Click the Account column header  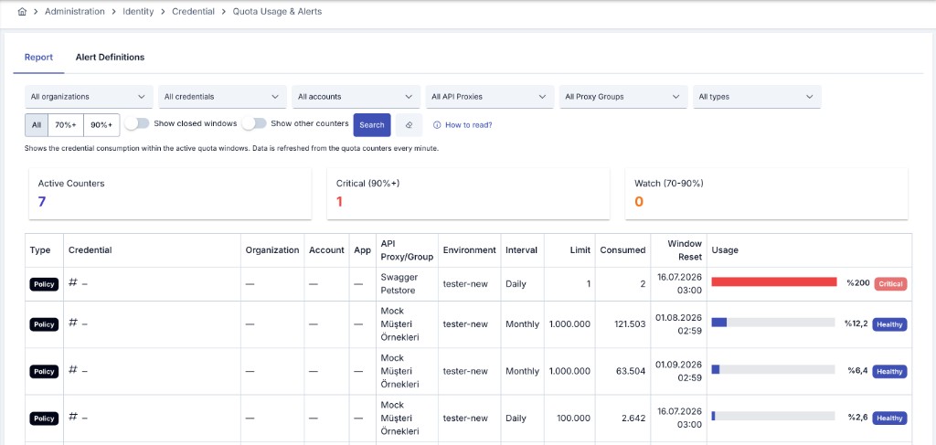tap(326, 250)
